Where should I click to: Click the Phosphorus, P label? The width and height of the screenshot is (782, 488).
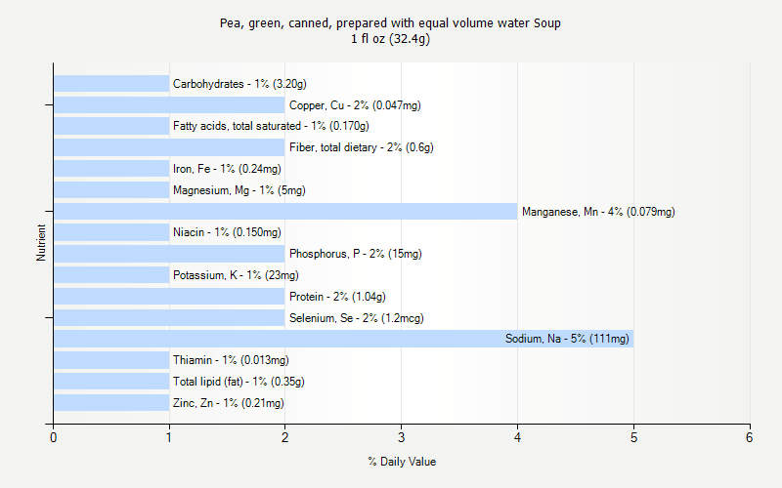click(x=355, y=254)
